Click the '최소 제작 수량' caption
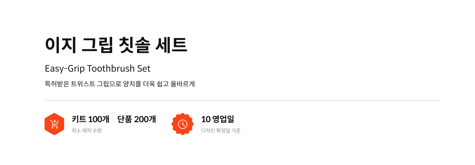 (86, 131)
